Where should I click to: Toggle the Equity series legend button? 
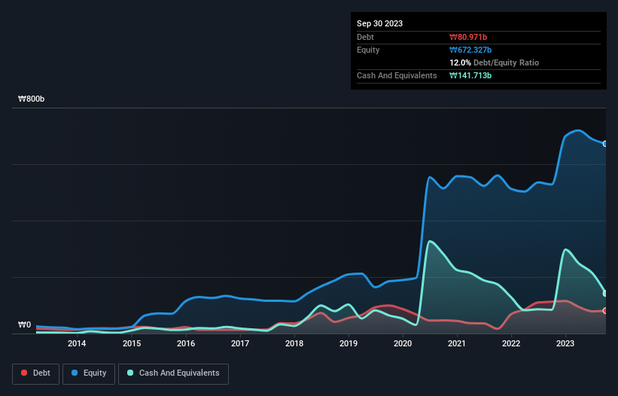pos(89,373)
